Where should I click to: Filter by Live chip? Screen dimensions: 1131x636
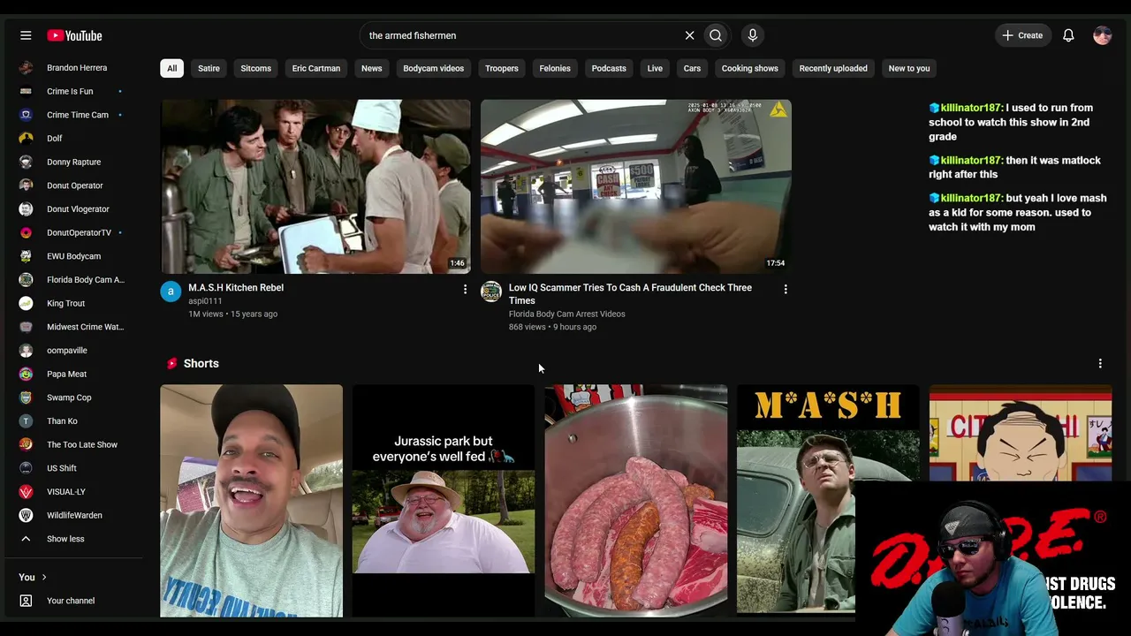[655, 68]
